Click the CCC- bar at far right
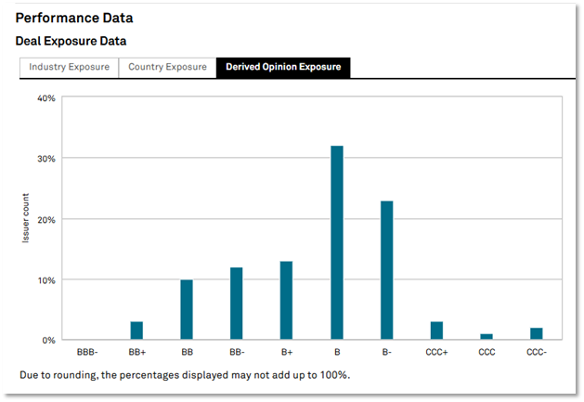 click(536, 334)
